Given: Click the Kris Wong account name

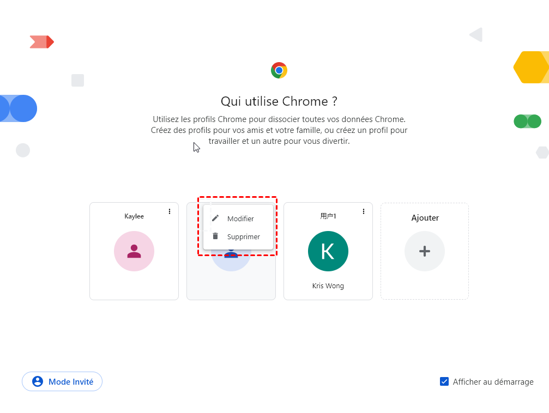Looking at the screenshot, I should coord(328,286).
